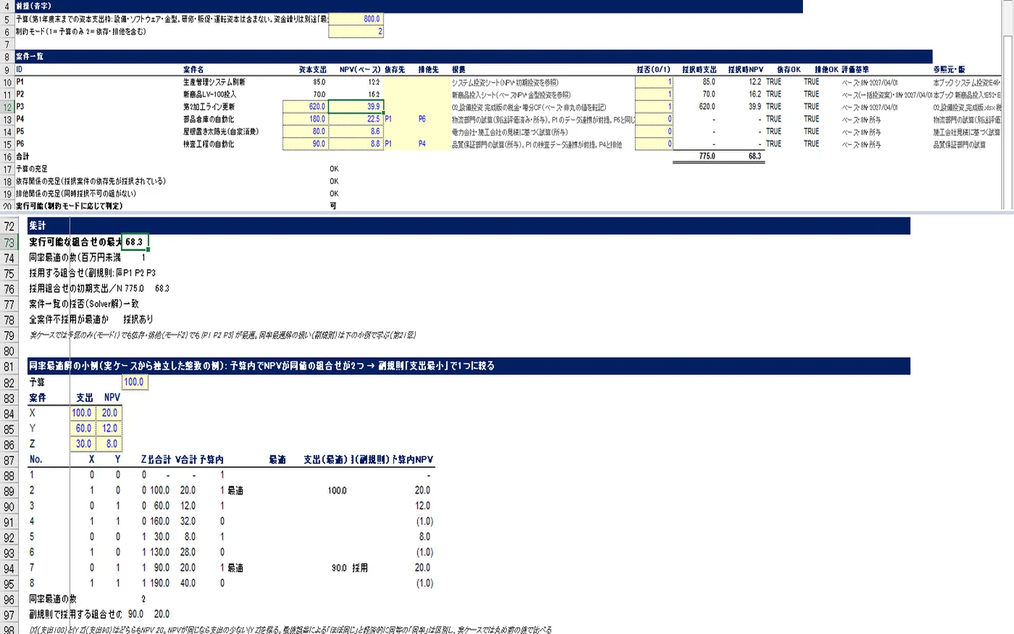The image size is (1014, 634).
Task: Click P4's capital expenditure cell 180.0
Action: [x=305, y=119]
